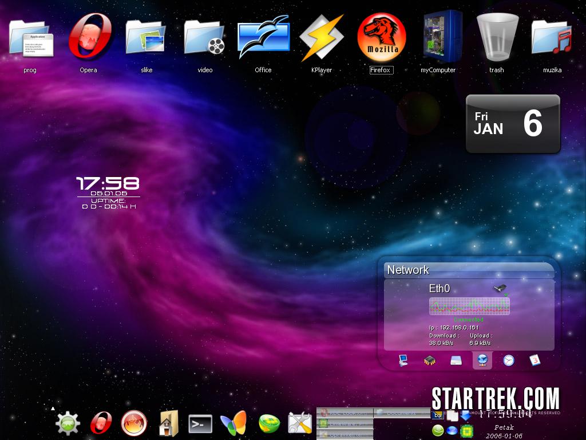Viewport: 586px width, 440px height.
Task: Launch KPlayer lightning bolt icon
Action: click(x=322, y=37)
